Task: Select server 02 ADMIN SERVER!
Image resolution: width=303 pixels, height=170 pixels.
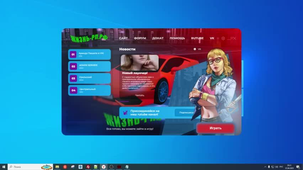Action: pyautogui.click(x=90, y=67)
